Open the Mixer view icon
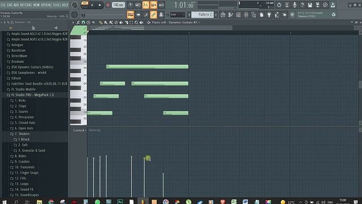 click(246, 15)
